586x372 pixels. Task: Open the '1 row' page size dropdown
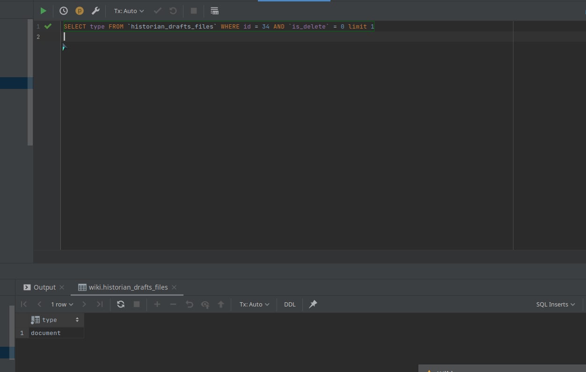coord(62,304)
